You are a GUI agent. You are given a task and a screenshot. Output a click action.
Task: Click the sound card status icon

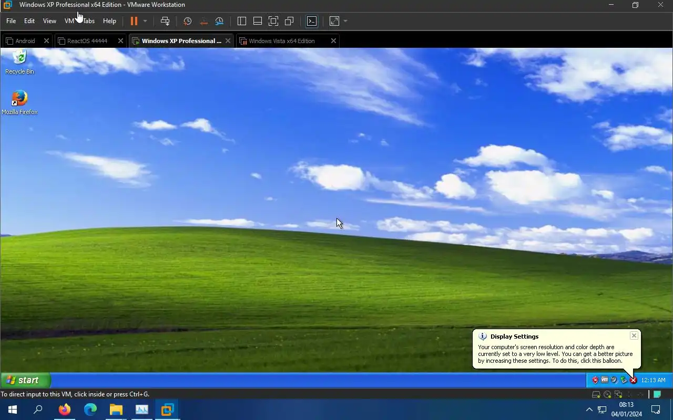pos(640,394)
